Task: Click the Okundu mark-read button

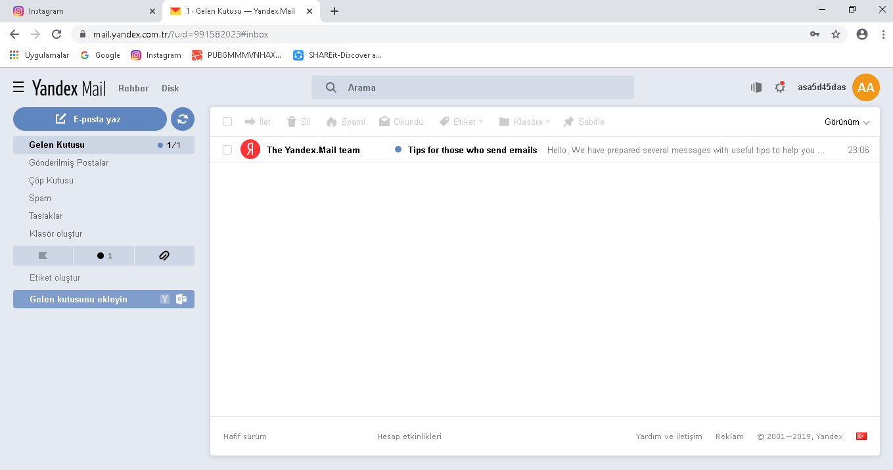Action: [x=401, y=122]
